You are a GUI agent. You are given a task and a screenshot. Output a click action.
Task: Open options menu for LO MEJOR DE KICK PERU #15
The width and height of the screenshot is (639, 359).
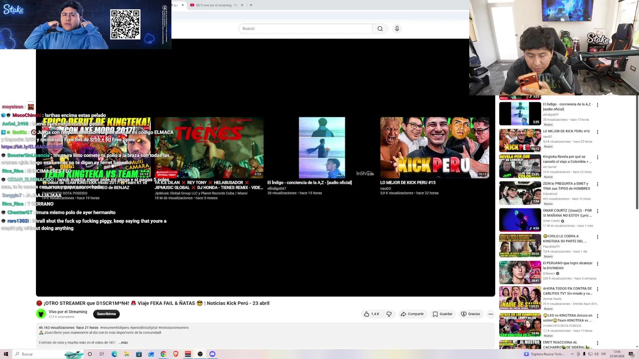(597, 132)
